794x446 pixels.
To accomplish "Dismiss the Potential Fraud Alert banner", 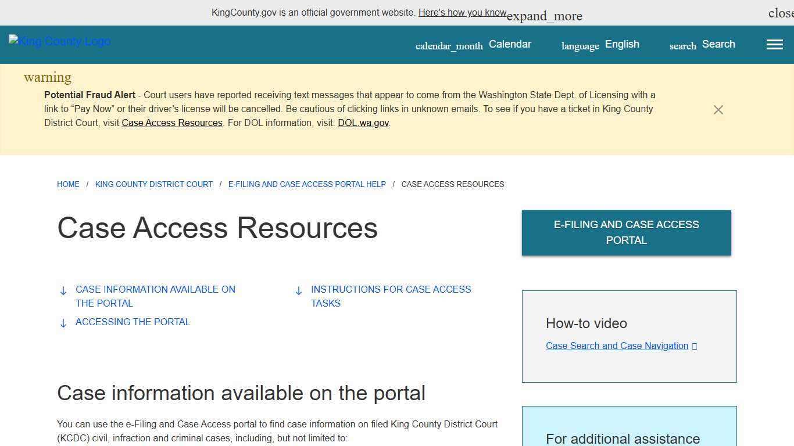I will [x=718, y=110].
